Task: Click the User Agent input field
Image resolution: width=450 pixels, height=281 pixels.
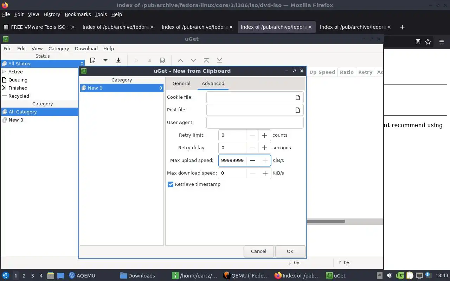Action: pyautogui.click(x=255, y=123)
